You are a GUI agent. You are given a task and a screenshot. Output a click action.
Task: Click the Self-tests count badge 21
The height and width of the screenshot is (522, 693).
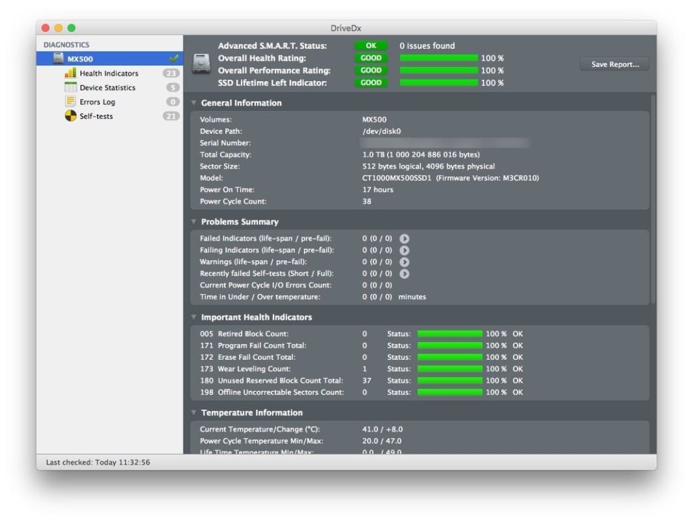[x=171, y=116]
